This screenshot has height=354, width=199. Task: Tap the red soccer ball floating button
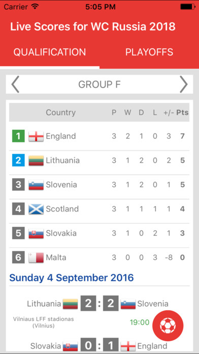(x=168, y=326)
